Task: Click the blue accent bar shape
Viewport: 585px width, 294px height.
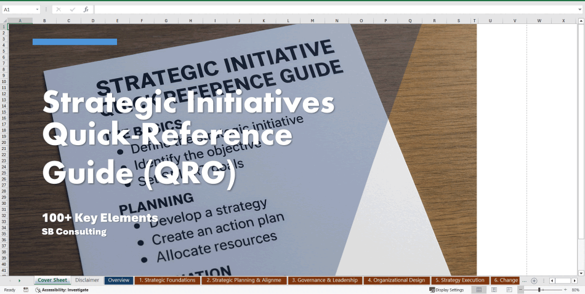Action: (x=75, y=42)
